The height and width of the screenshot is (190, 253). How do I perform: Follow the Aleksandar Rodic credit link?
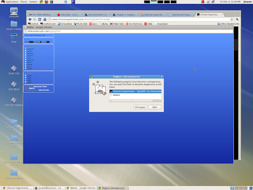[x=40, y=87]
